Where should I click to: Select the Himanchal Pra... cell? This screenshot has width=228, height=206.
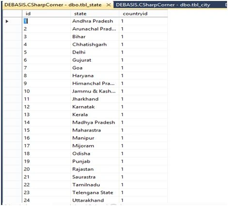(x=95, y=83)
